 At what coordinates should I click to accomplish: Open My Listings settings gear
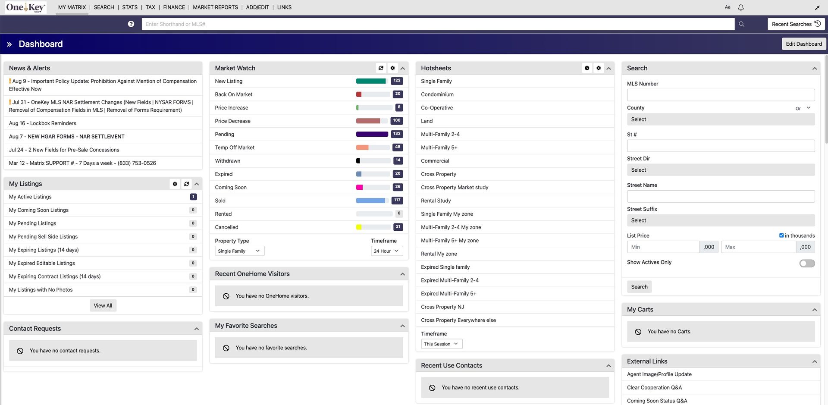pos(175,183)
